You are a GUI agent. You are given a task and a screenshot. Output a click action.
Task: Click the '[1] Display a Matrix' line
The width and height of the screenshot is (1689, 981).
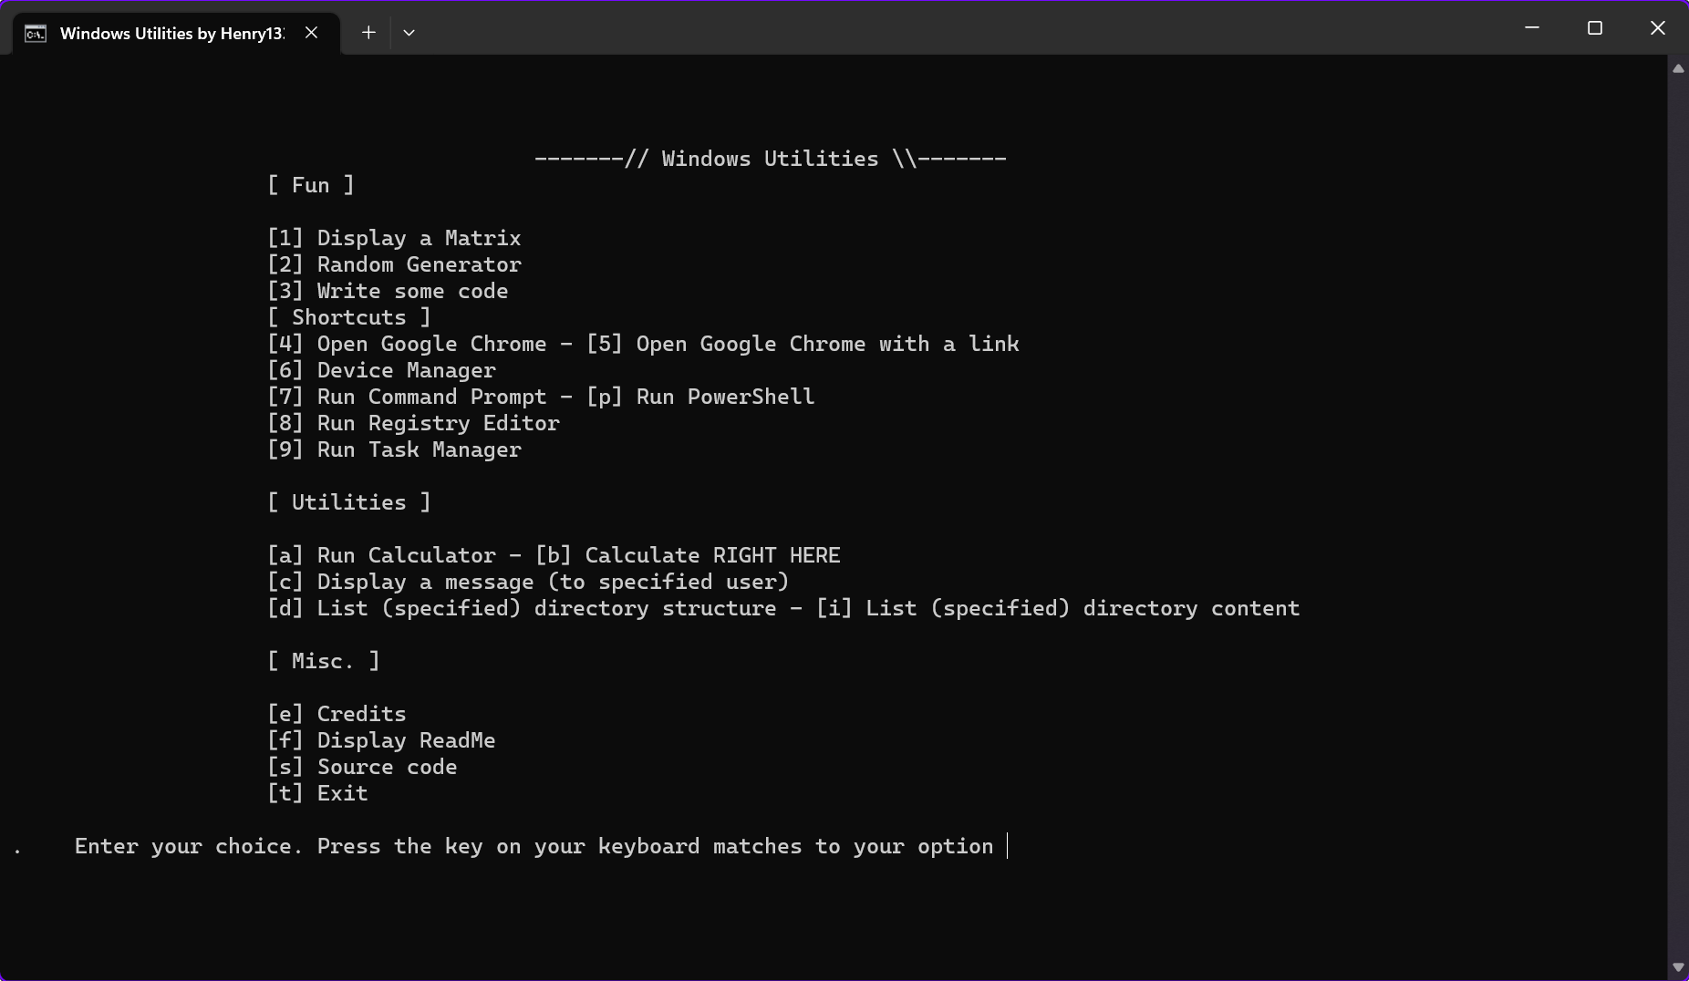(394, 238)
